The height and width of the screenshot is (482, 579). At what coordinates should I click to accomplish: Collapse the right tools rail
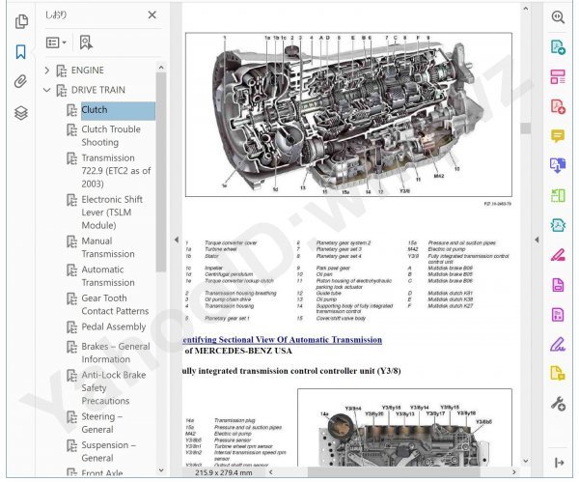[559, 463]
